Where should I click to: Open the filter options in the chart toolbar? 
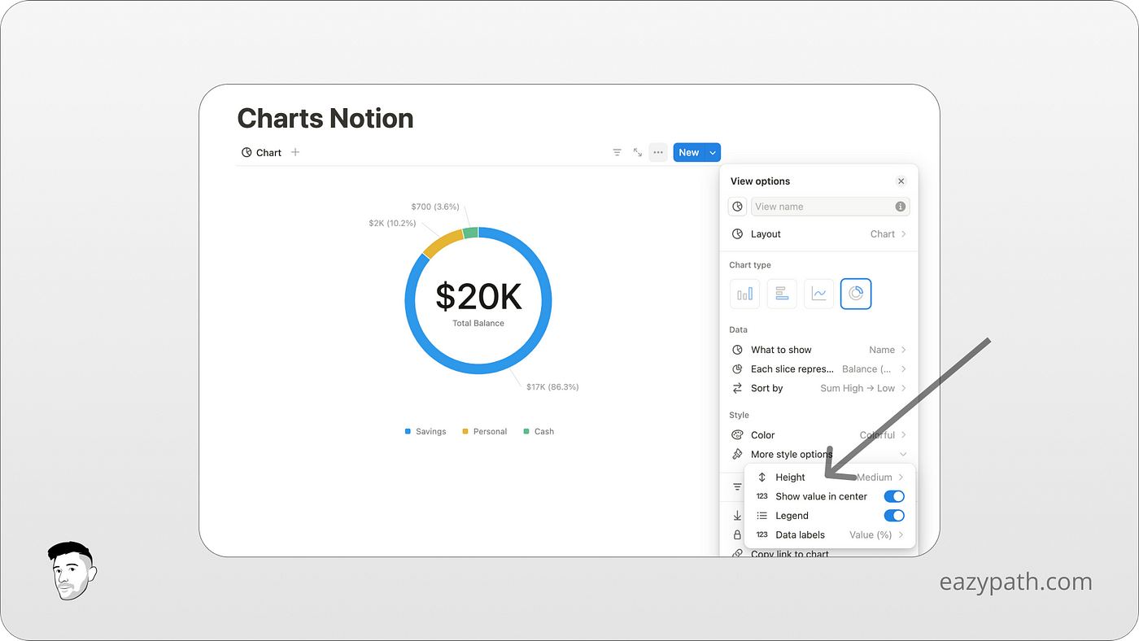pos(617,152)
